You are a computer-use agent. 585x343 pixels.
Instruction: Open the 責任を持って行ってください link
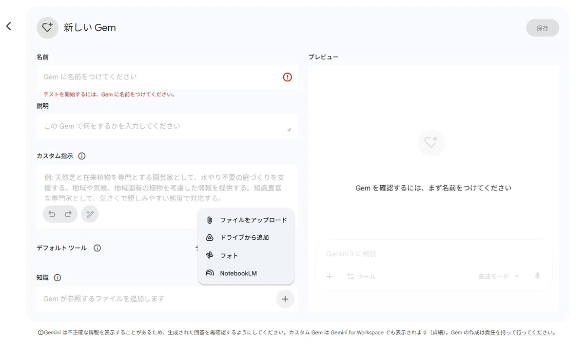point(519,332)
